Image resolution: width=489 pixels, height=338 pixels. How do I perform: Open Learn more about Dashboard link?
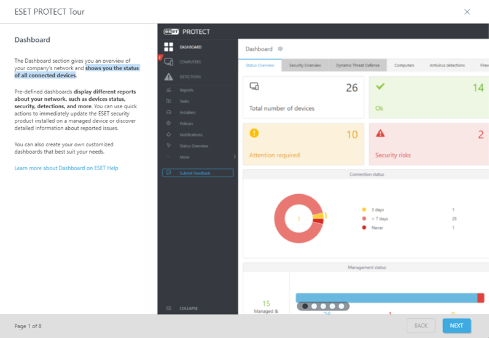coord(66,168)
